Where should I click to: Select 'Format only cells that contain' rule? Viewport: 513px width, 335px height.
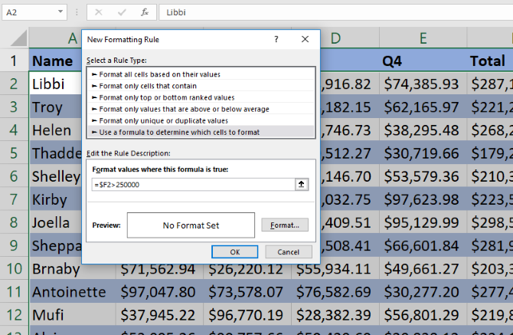tap(201, 86)
